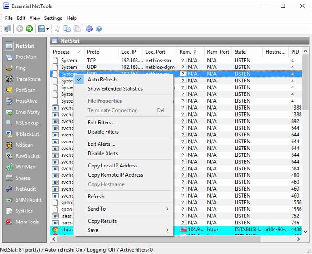The width and height of the screenshot is (312, 254).
Task: Choose Edit Filters from context menu
Action: (124, 123)
